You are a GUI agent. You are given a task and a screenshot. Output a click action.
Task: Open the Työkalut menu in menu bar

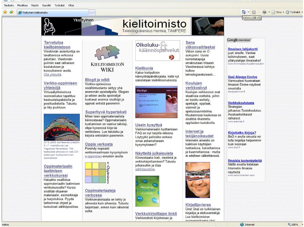coord(59,5)
